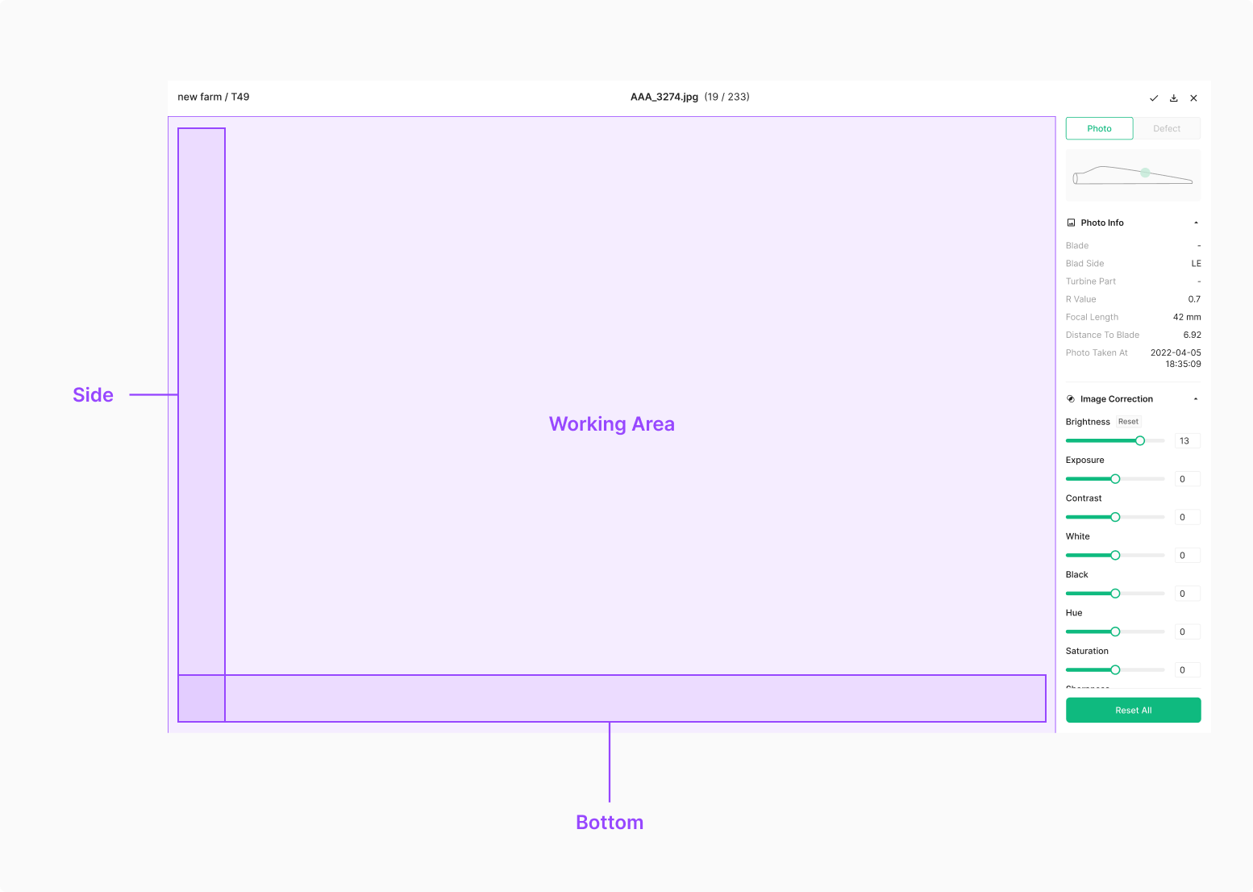Click the Brightness slider handle
This screenshot has width=1253, height=892.
click(x=1140, y=440)
